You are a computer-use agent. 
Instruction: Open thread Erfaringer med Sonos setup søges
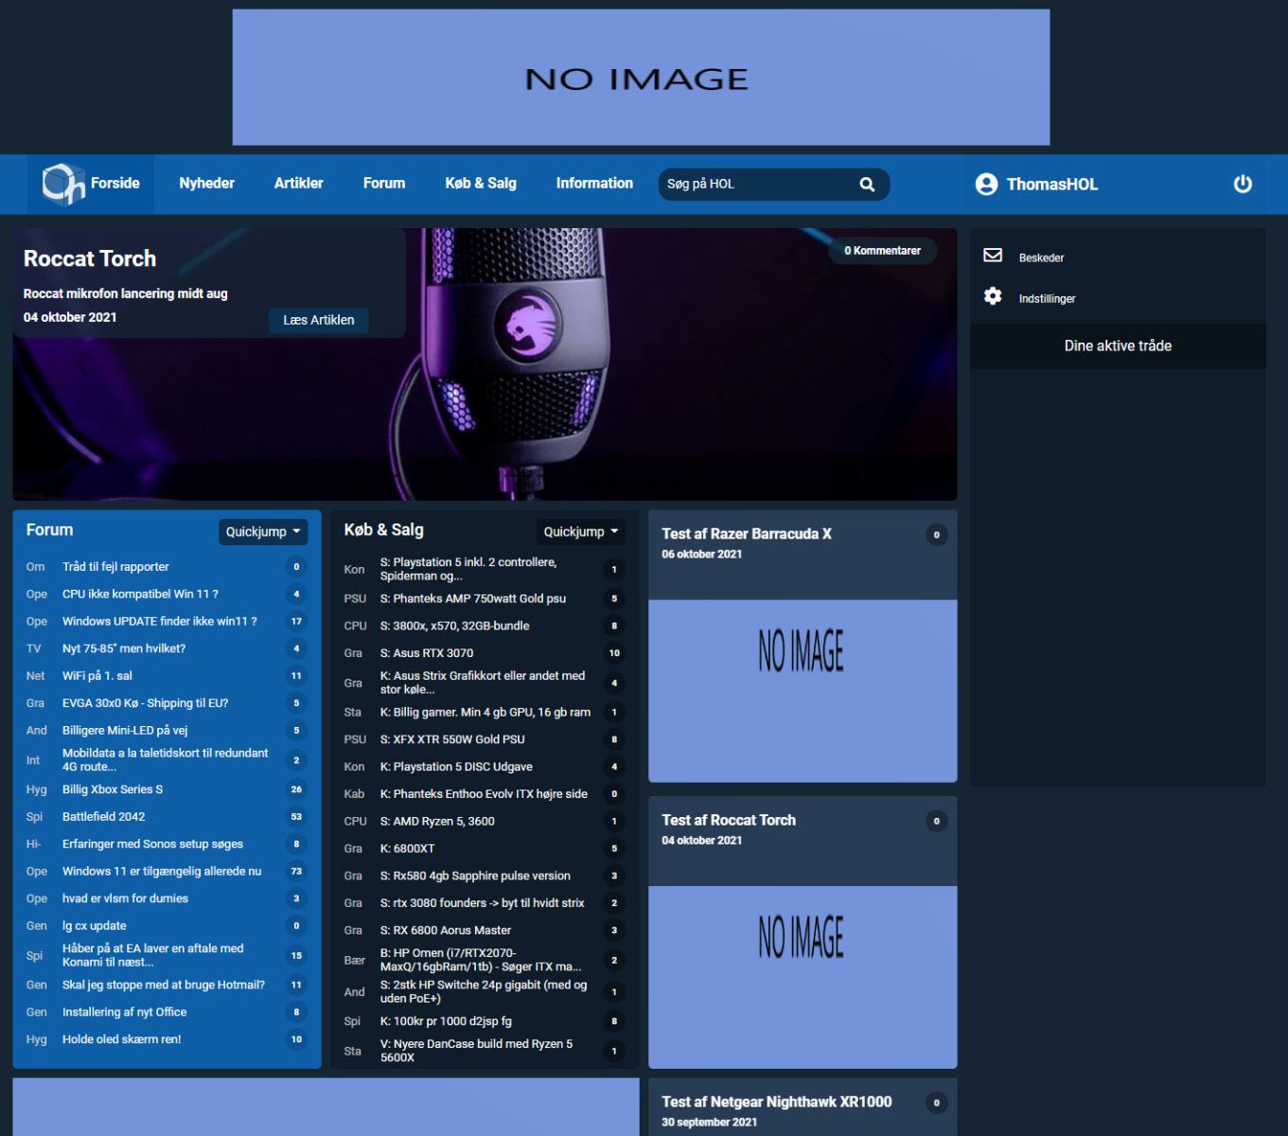click(x=152, y=844)
